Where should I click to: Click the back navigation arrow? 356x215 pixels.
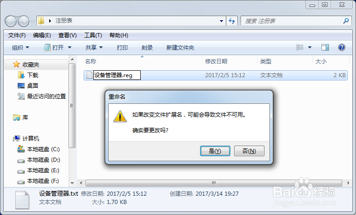pyautogui.click(x=11, y=21)
